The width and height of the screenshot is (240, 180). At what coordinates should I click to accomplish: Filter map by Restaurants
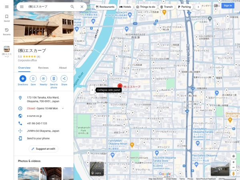(x=105, y=7)
